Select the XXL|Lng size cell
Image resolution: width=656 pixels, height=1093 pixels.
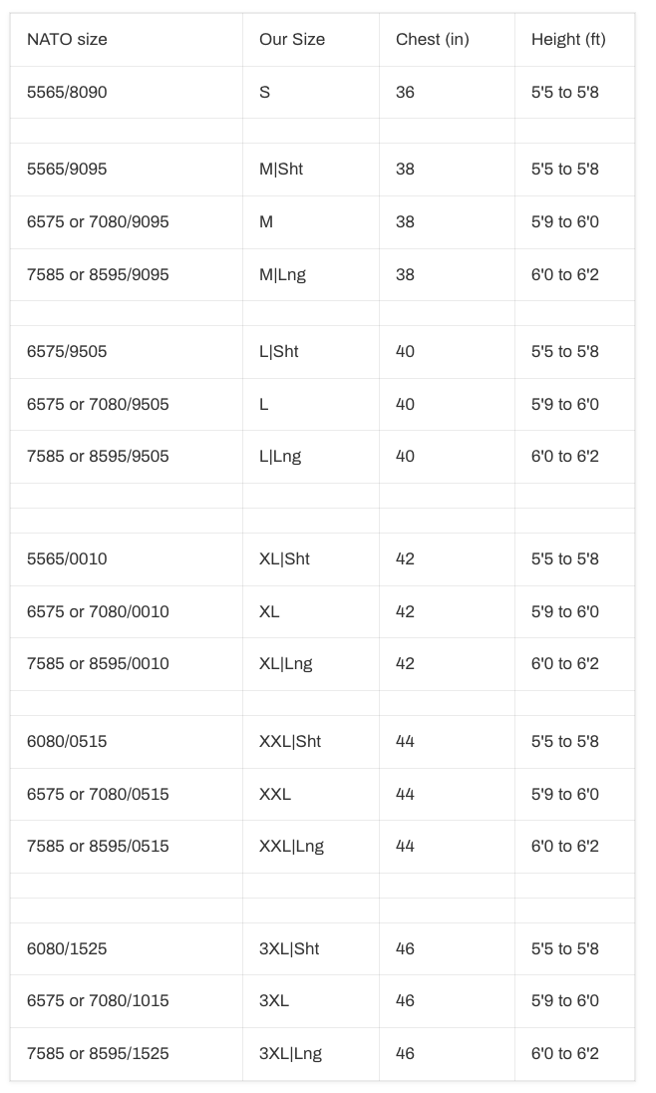pos(291,847)
